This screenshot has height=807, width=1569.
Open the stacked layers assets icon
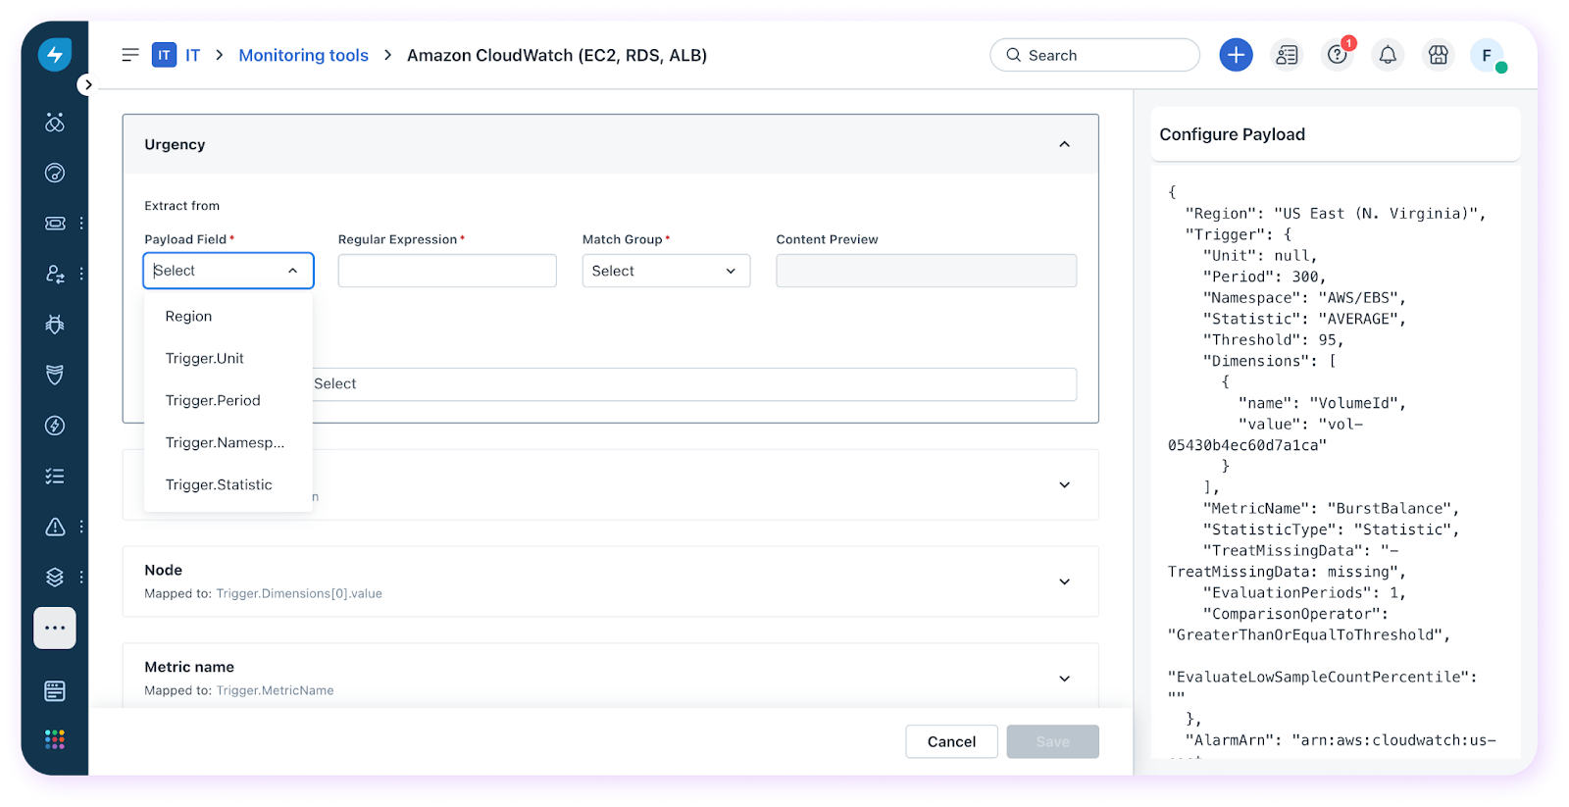point(55,577)
